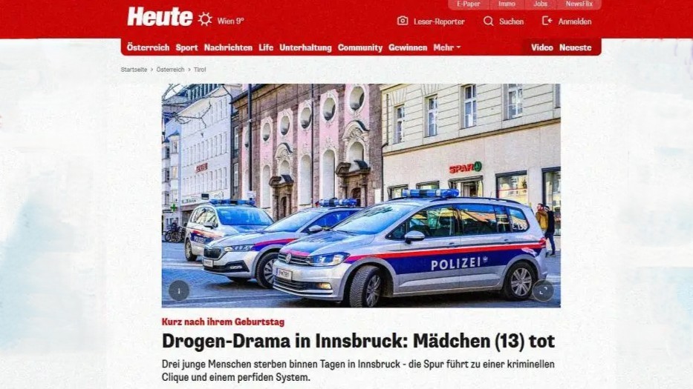Click the police cars article photo
Viewport: 693px width, 389px height.
click(361, 196)
